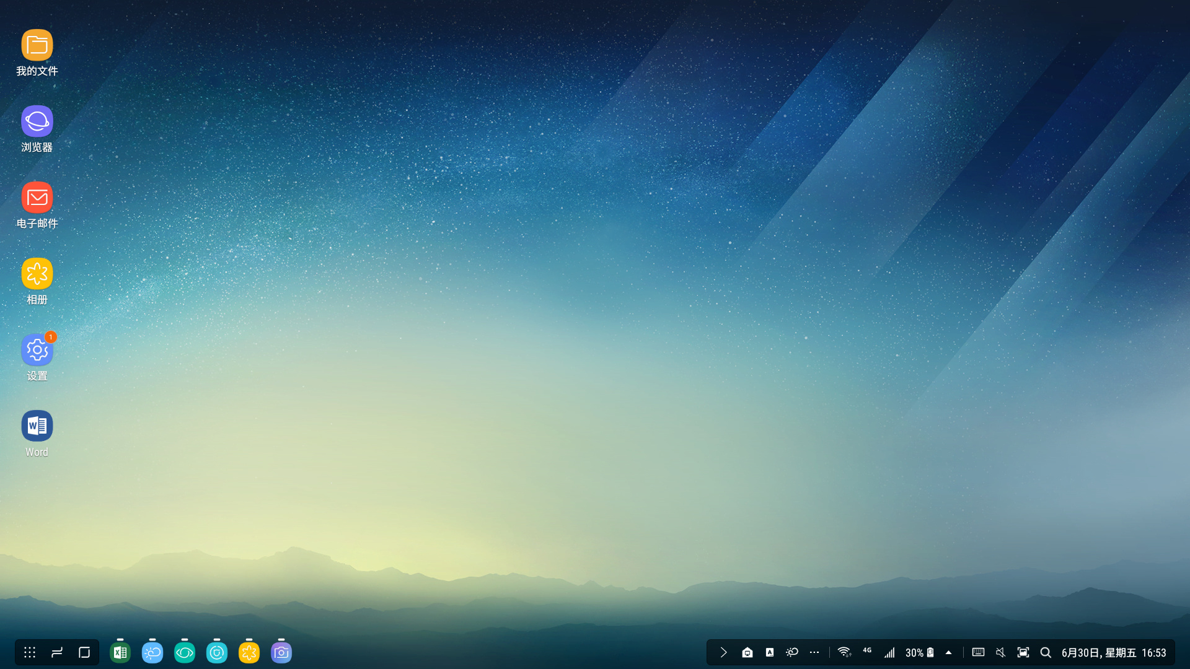Open the camera app in taskbar
This screenshot has height=669, width=1190.
coord(281,652)
